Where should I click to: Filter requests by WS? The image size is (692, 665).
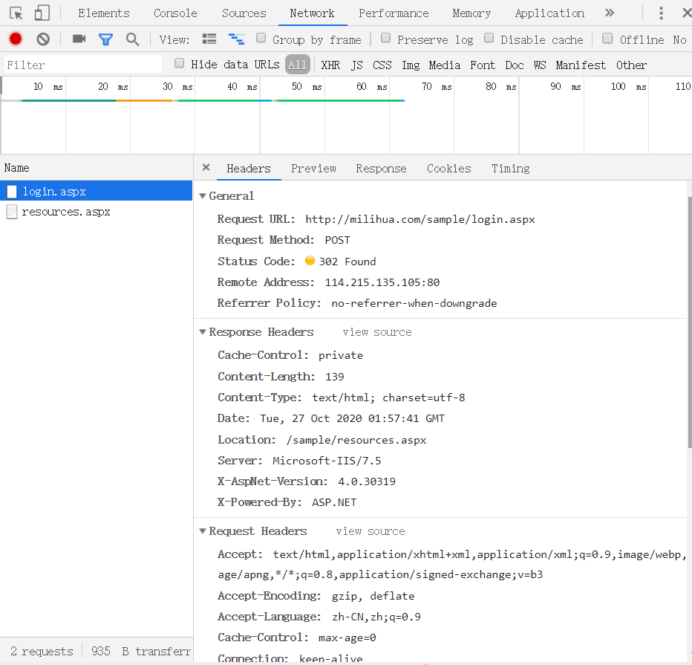pos(540,65)
